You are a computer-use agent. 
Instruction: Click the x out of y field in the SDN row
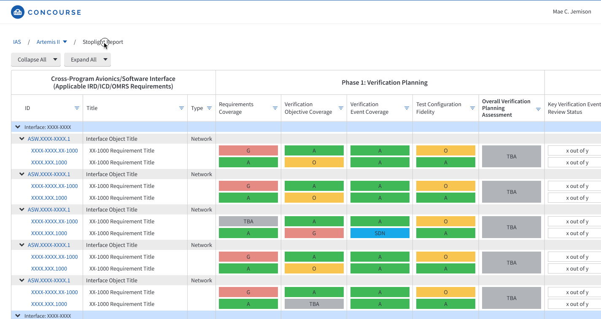point(574,233)
